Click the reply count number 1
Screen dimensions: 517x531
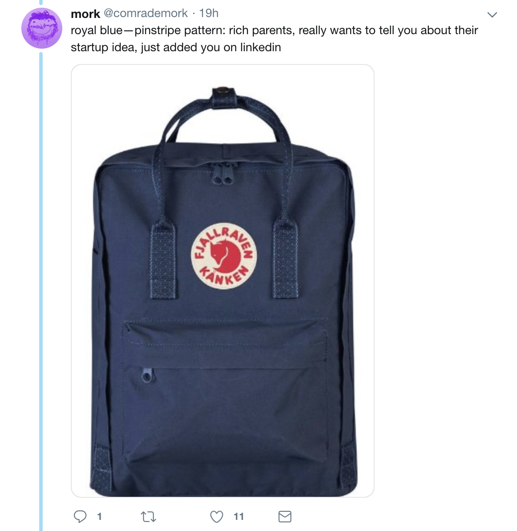pos(99,517)
